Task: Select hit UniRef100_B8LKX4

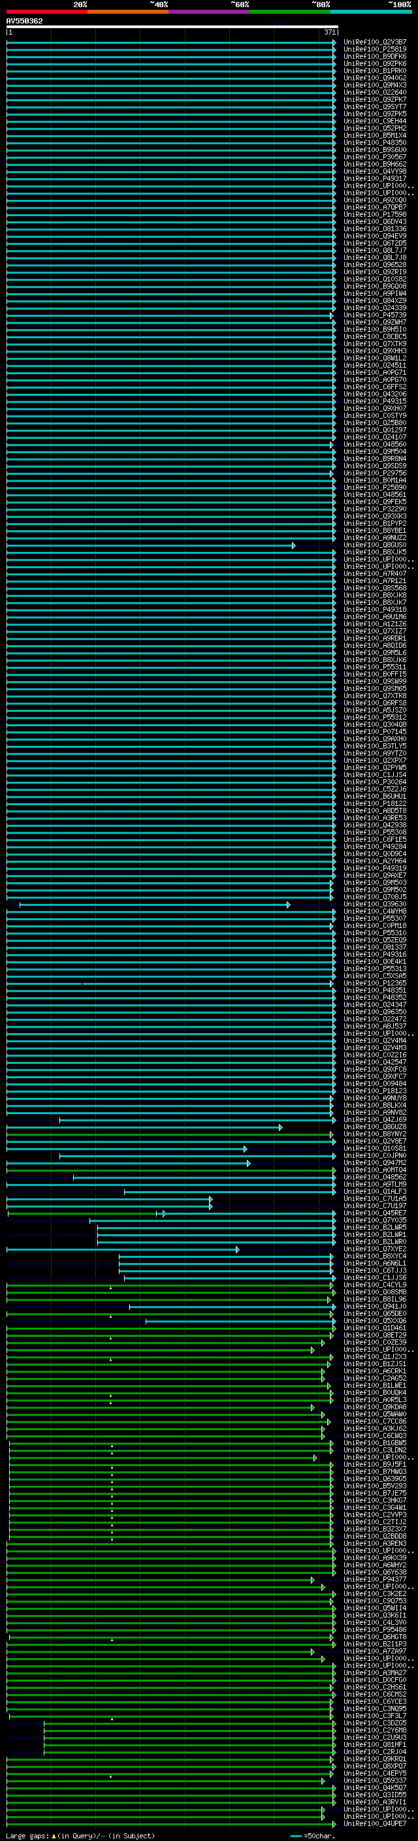Action: pos(375,1105)
